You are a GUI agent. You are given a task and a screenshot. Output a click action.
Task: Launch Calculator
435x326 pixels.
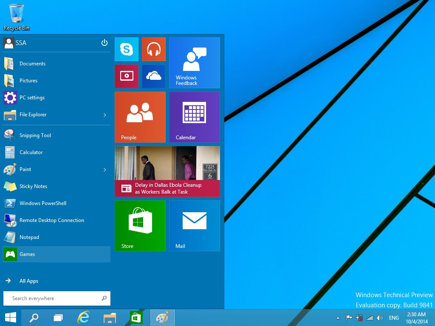56,152
